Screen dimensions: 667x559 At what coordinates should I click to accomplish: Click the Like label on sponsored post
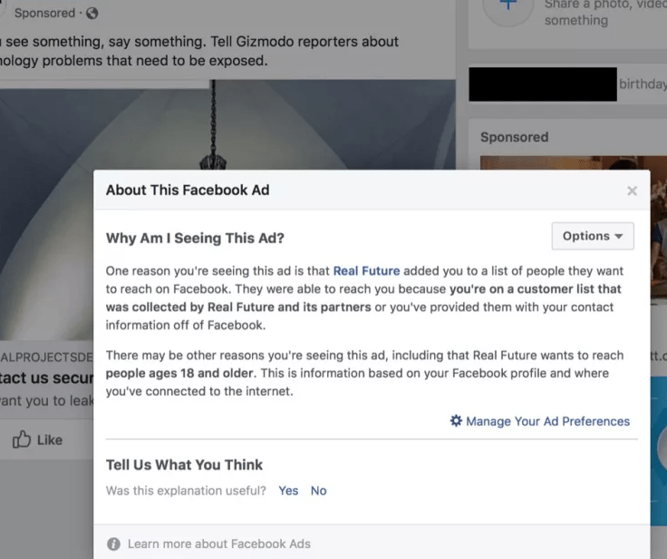[49, 440]
